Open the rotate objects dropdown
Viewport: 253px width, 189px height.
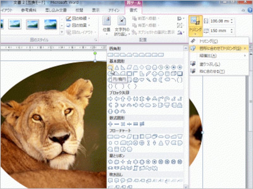click(x=181, y=32)
